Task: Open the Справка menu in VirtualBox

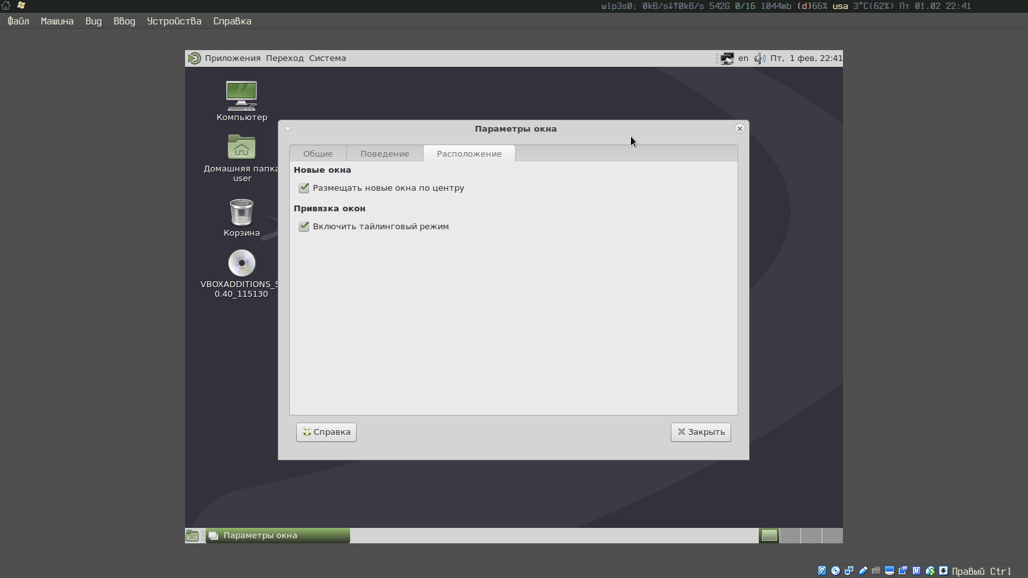Action: pos(233,21)
